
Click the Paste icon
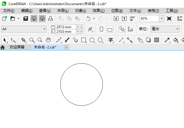[x=77, y=19]
